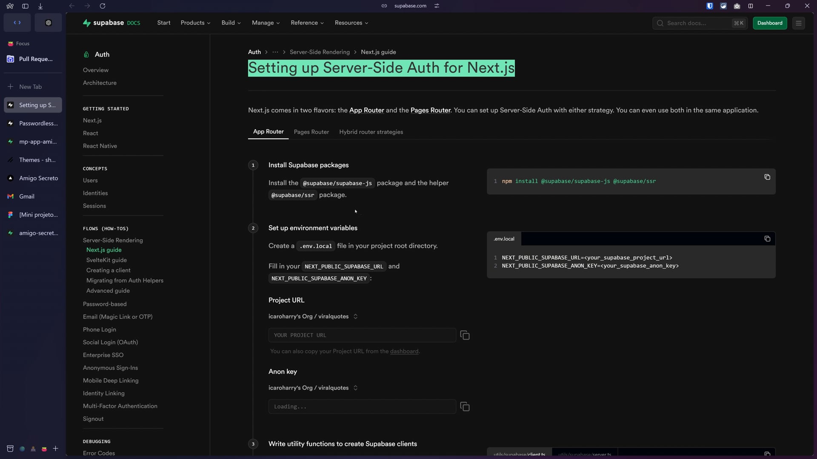Copy the project URL field value
This screenshot has height=459, width=817.
coord(465,335)
